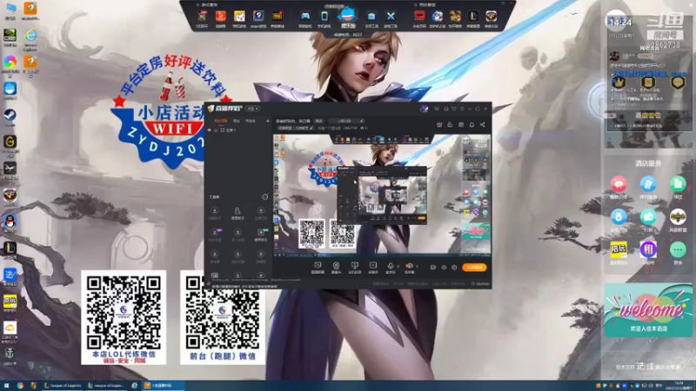Click the orange start live button
Screen dimensions: 696x391
pos(474,268)
